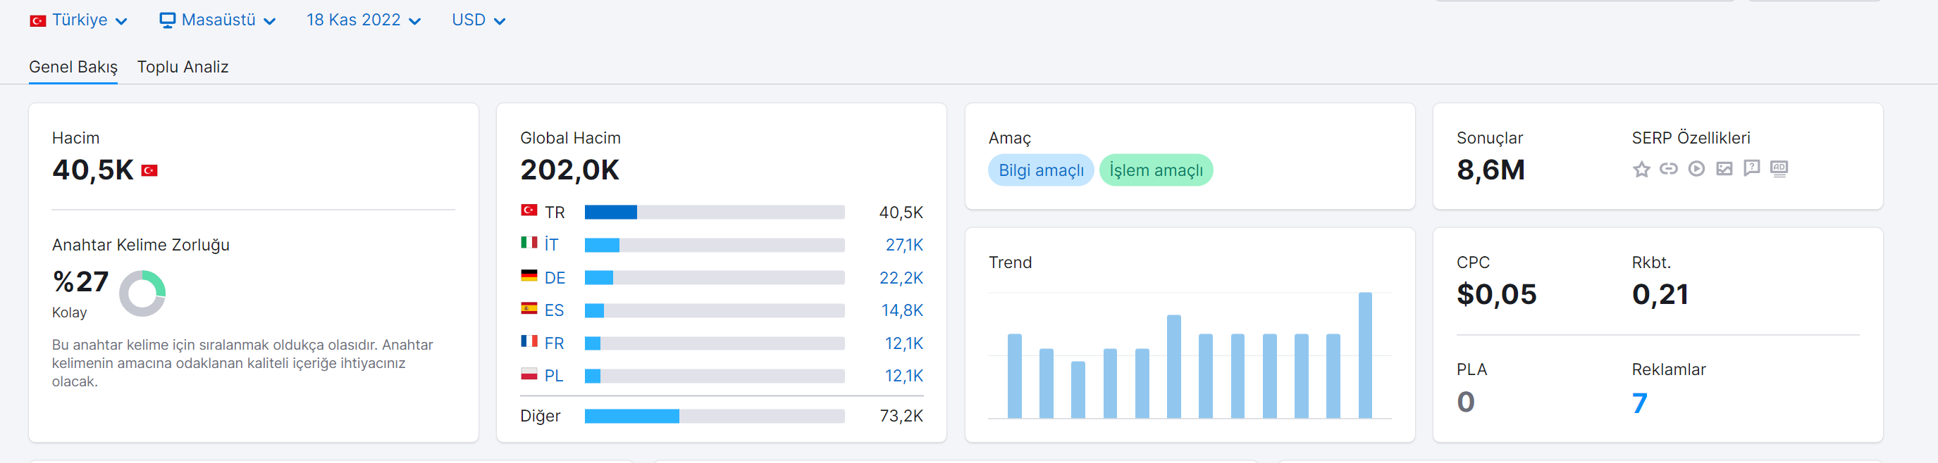Click the 202,0K Global Hacim value

tap(569, 170)
